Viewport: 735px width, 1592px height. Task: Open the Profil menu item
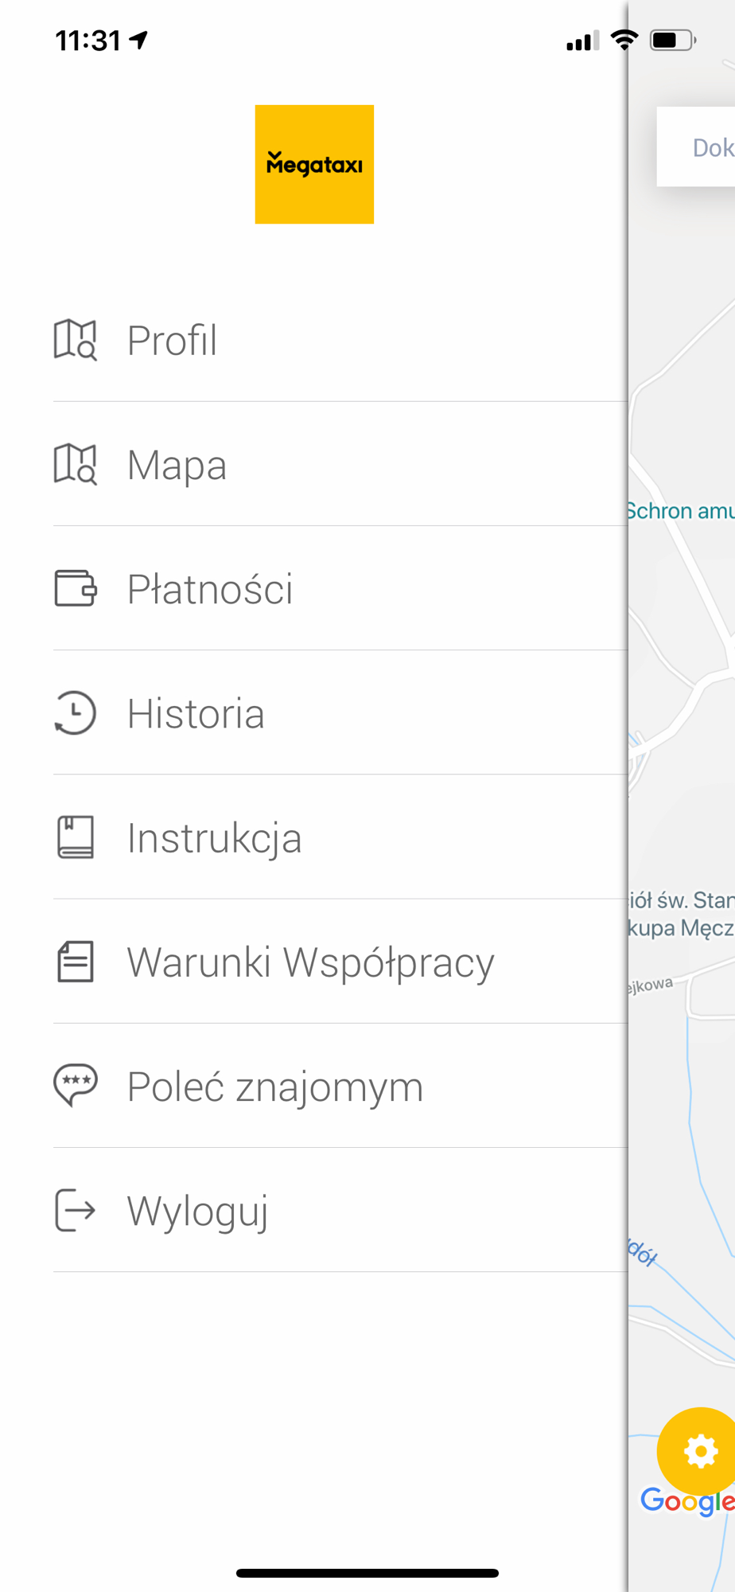click(x=340, y=340)
